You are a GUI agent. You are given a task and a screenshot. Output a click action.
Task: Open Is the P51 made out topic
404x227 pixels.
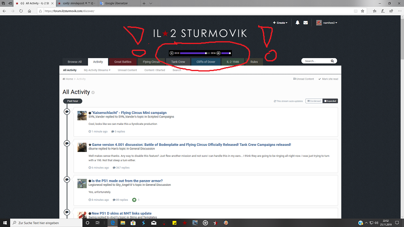(127, 181)
